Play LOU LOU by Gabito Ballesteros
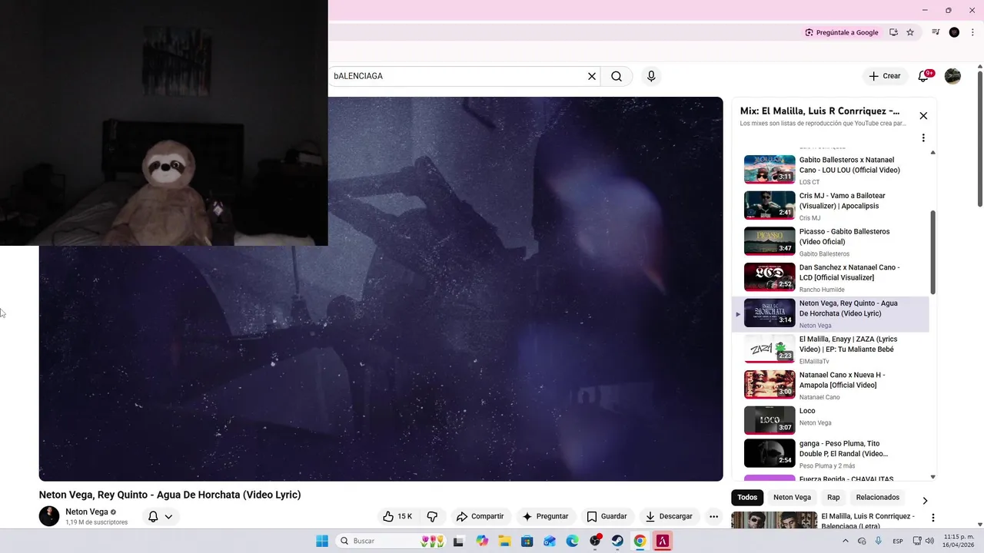 coord(830,170)
